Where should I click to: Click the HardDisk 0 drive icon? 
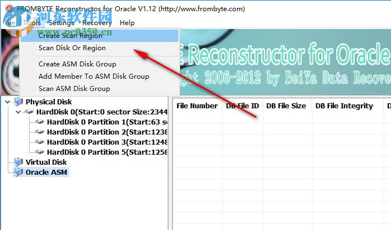[29, 112]
